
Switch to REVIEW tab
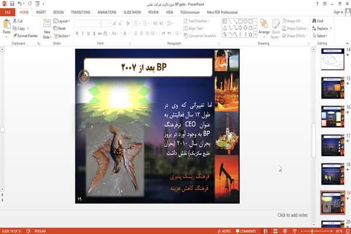153,12
